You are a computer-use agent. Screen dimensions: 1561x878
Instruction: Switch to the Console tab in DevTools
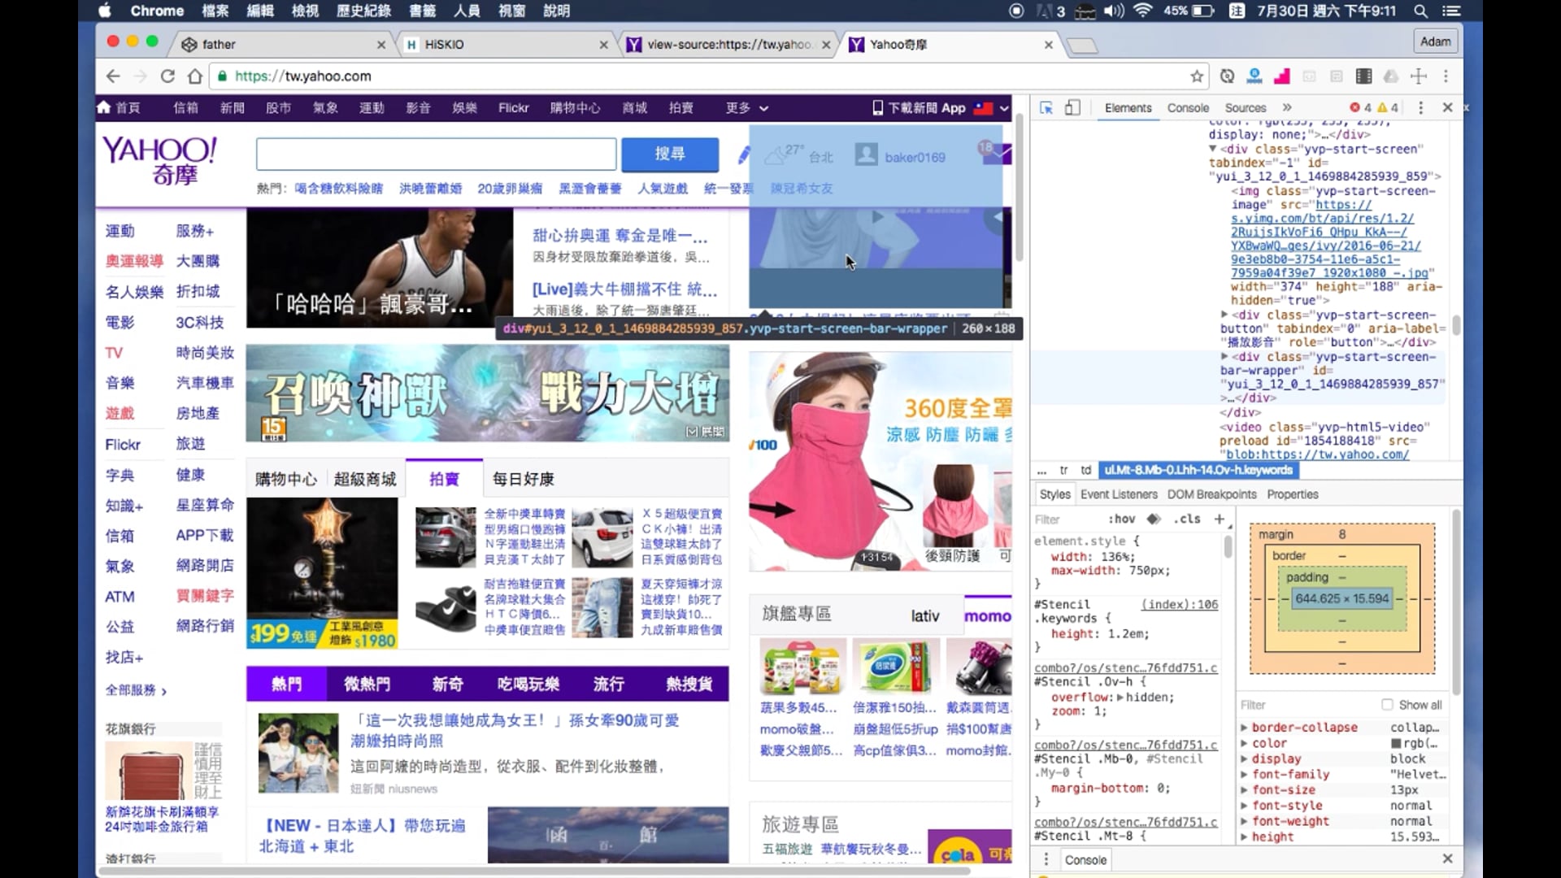coord(1188,107)
